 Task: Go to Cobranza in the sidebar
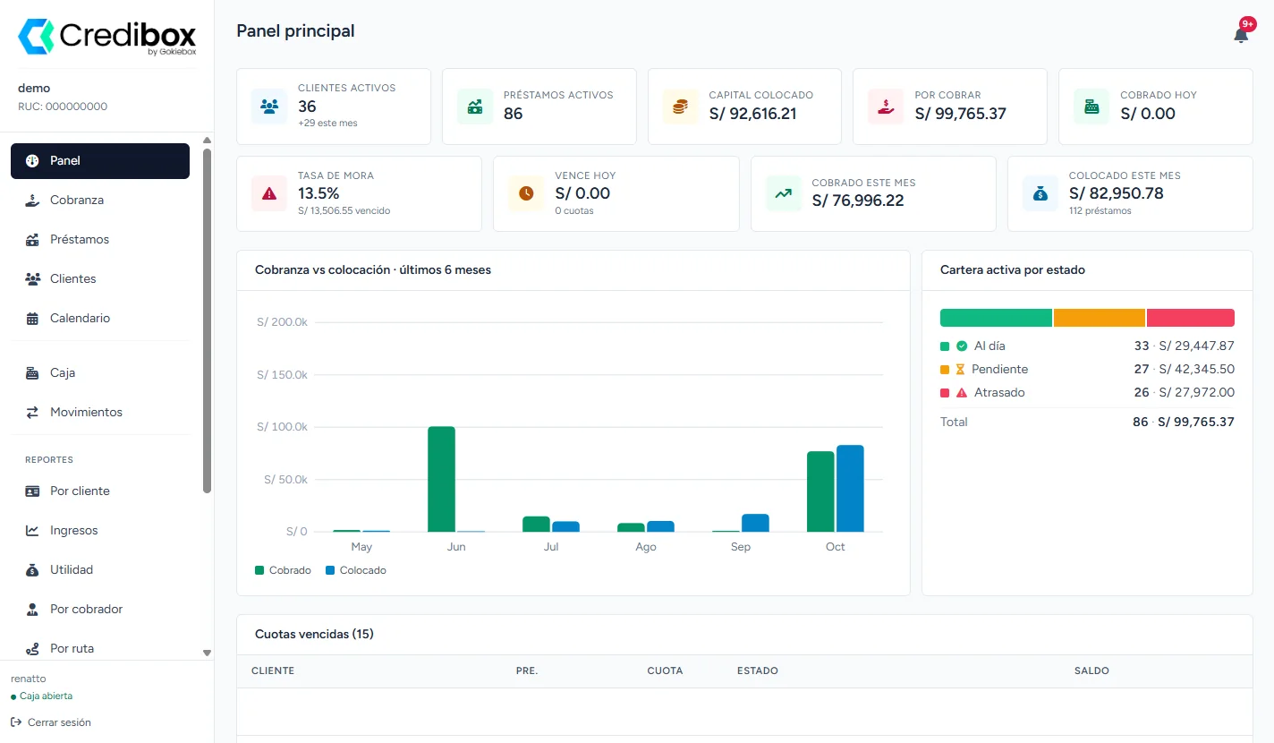100,201
